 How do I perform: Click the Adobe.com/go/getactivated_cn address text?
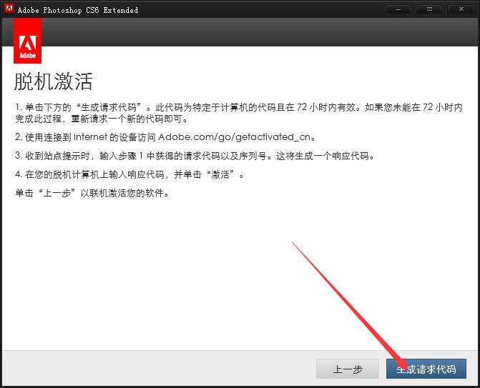(235, 137)
